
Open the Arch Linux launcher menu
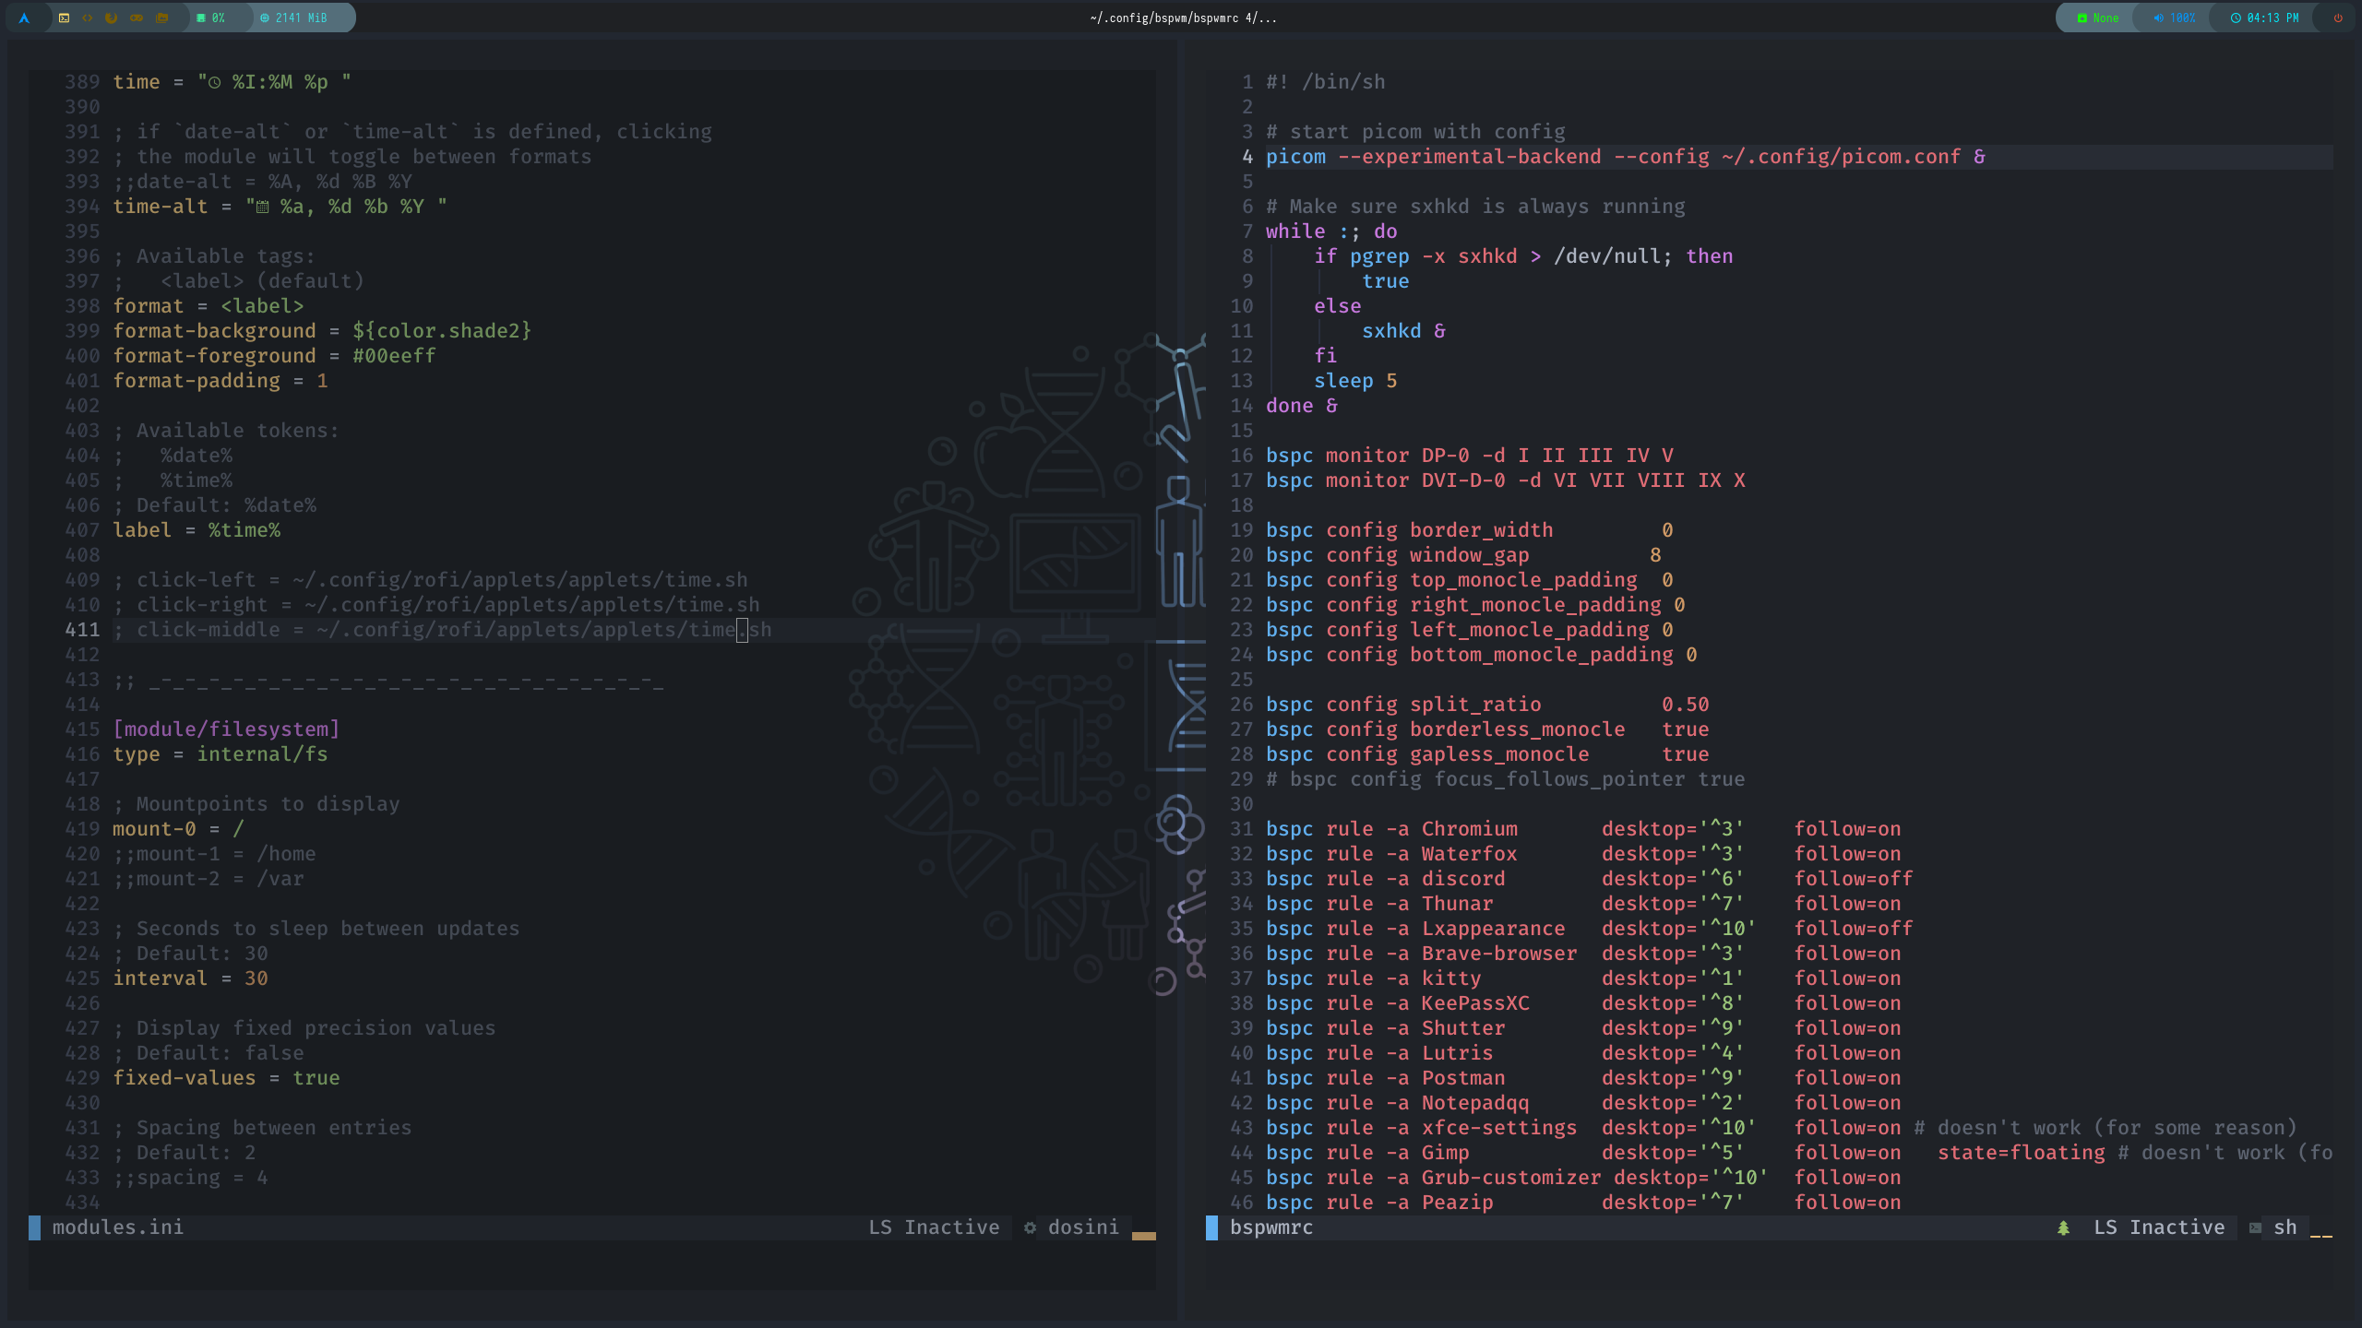coord(24,18)
